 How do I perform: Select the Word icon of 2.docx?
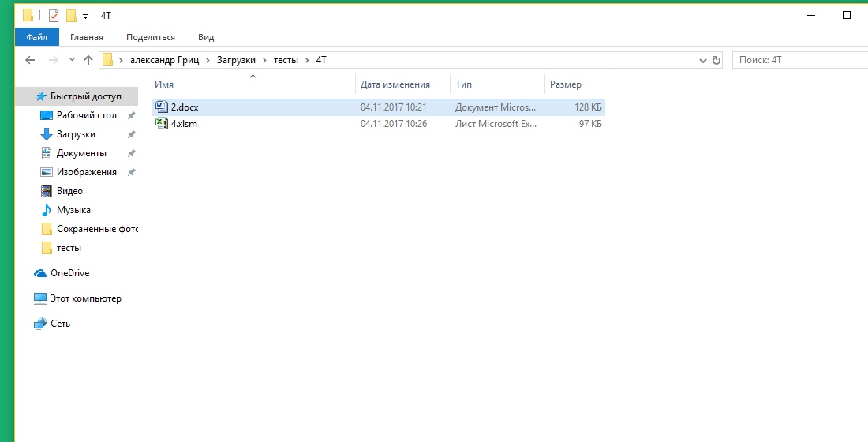click(162, 107)
